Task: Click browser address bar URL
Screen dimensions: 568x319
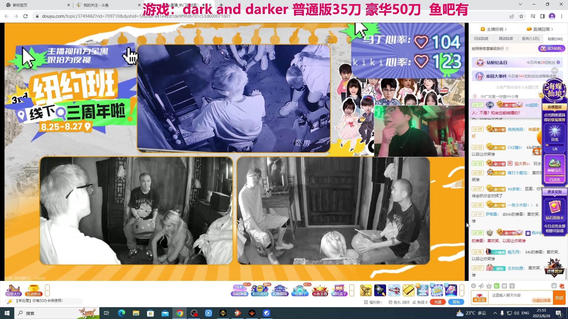Action: pyautogui.click(x=136, y=16)
